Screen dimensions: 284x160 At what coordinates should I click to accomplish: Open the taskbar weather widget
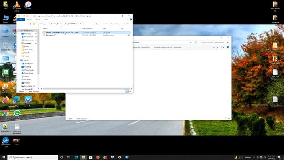[x=242, y=157]
